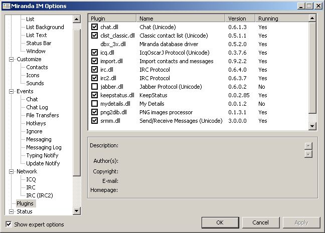Disable the Show expert options checkbox
Screen dimensions: 325x233
click(x=9, y=224)
